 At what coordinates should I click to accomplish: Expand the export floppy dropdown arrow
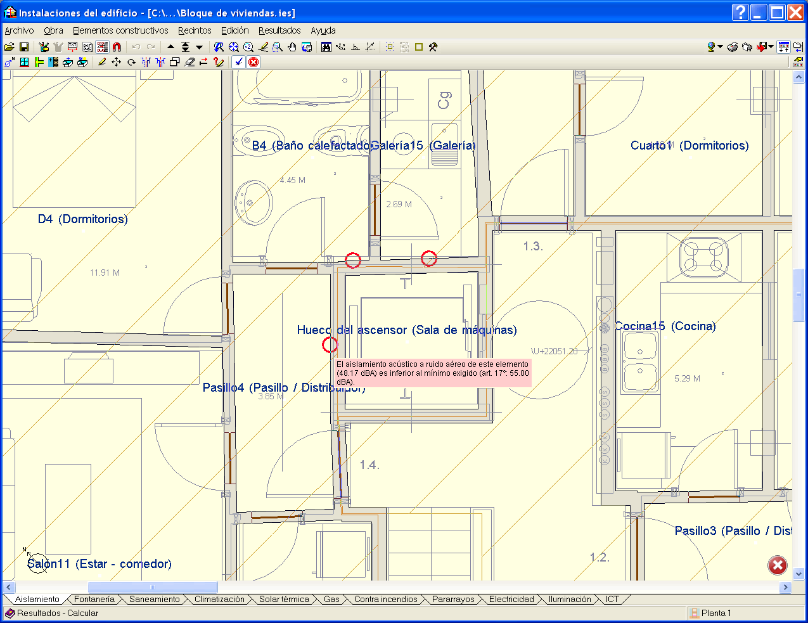(x=771, y=47)
